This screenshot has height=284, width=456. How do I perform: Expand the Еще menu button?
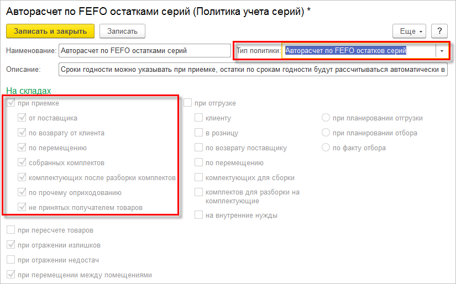pos(409,31)
